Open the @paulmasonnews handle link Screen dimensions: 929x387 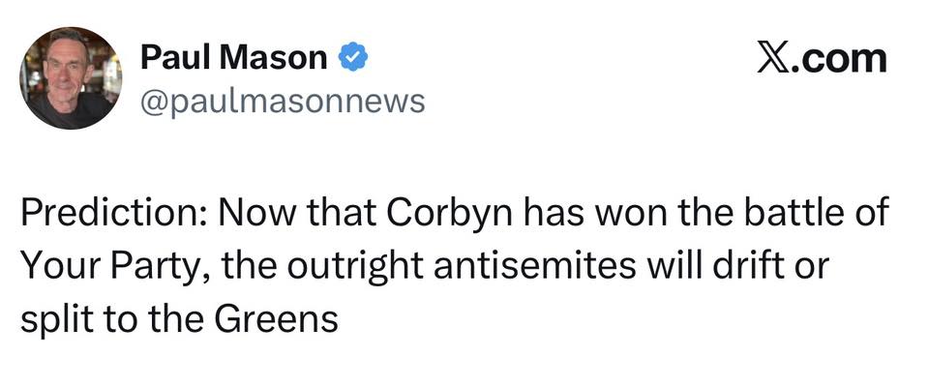click(x=283, y=100)
